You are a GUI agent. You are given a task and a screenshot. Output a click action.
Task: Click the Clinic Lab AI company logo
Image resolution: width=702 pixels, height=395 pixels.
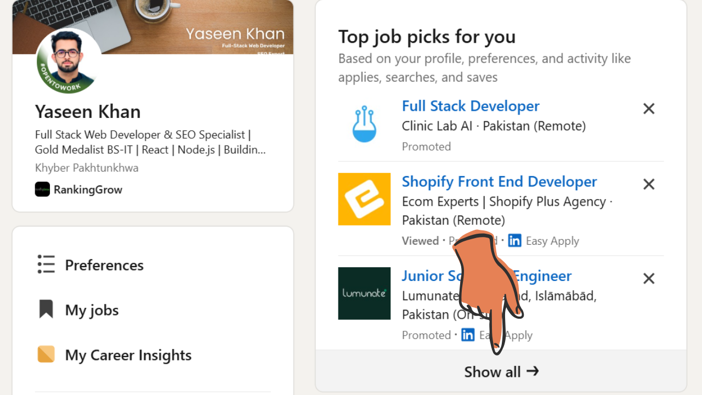(x=364, y=123)
